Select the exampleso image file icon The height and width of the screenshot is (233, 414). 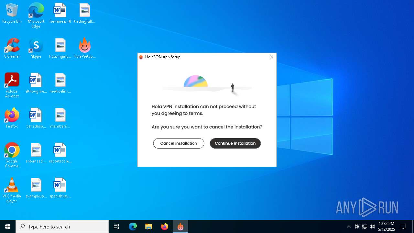pos(36,188)
